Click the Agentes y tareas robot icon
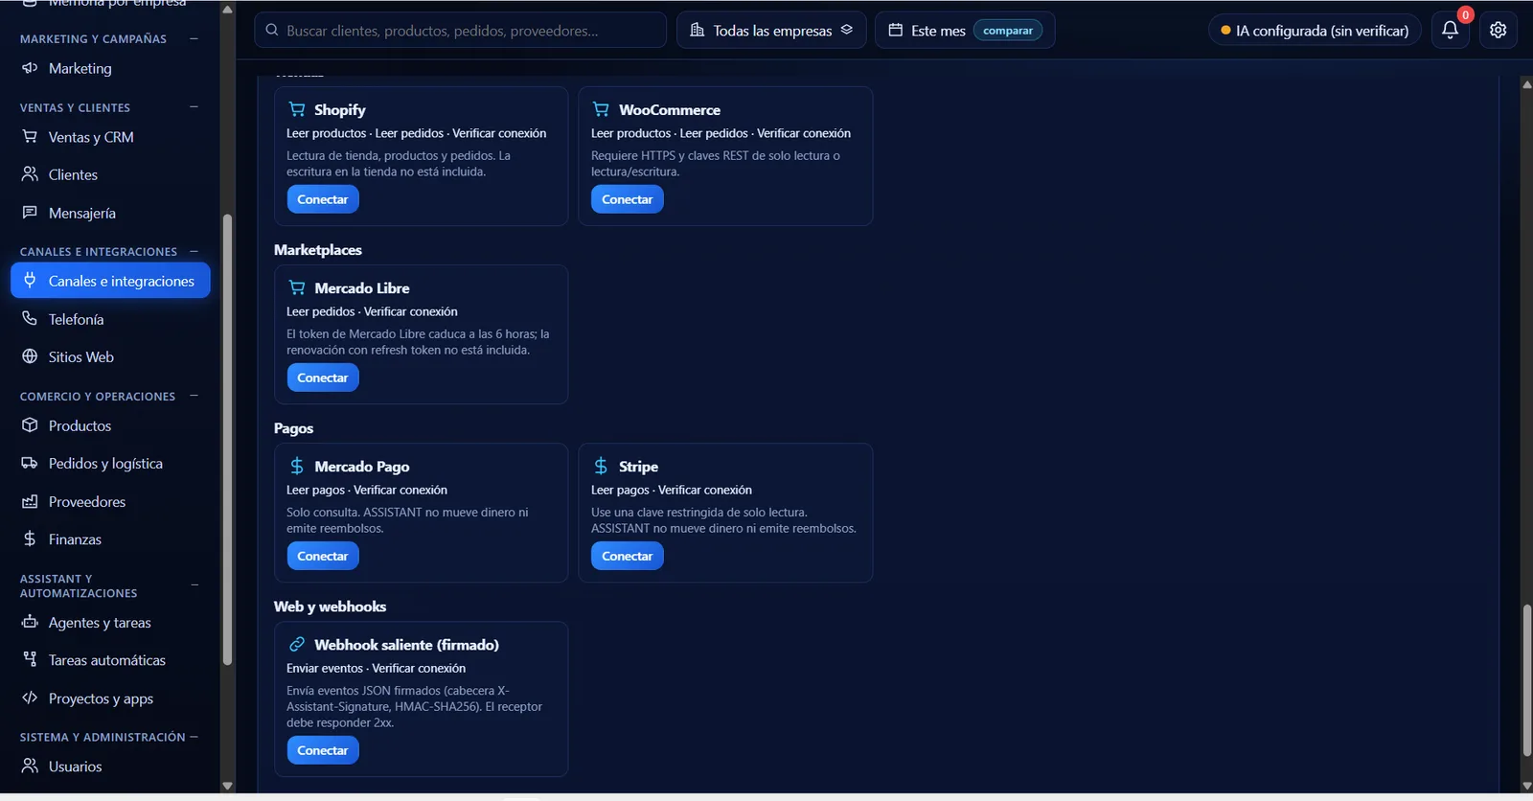The image size is (1533, 801). click(x=30, y=622)
